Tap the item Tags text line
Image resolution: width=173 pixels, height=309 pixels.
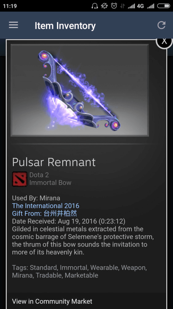tap(79, 271)
